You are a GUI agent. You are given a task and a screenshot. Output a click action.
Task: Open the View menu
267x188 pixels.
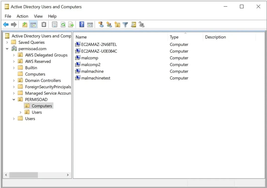[x=38, y=16]
